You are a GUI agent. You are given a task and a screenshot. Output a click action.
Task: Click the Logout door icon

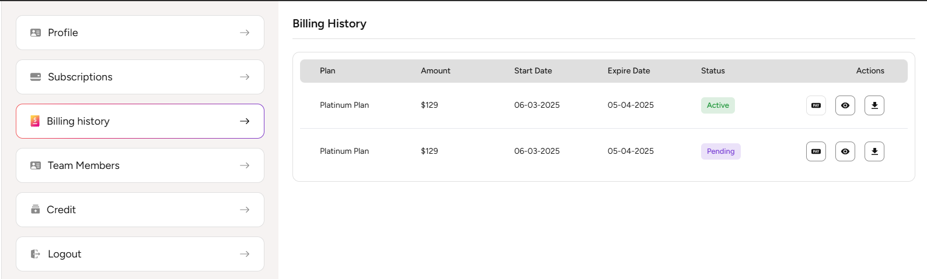click(36, 254)
